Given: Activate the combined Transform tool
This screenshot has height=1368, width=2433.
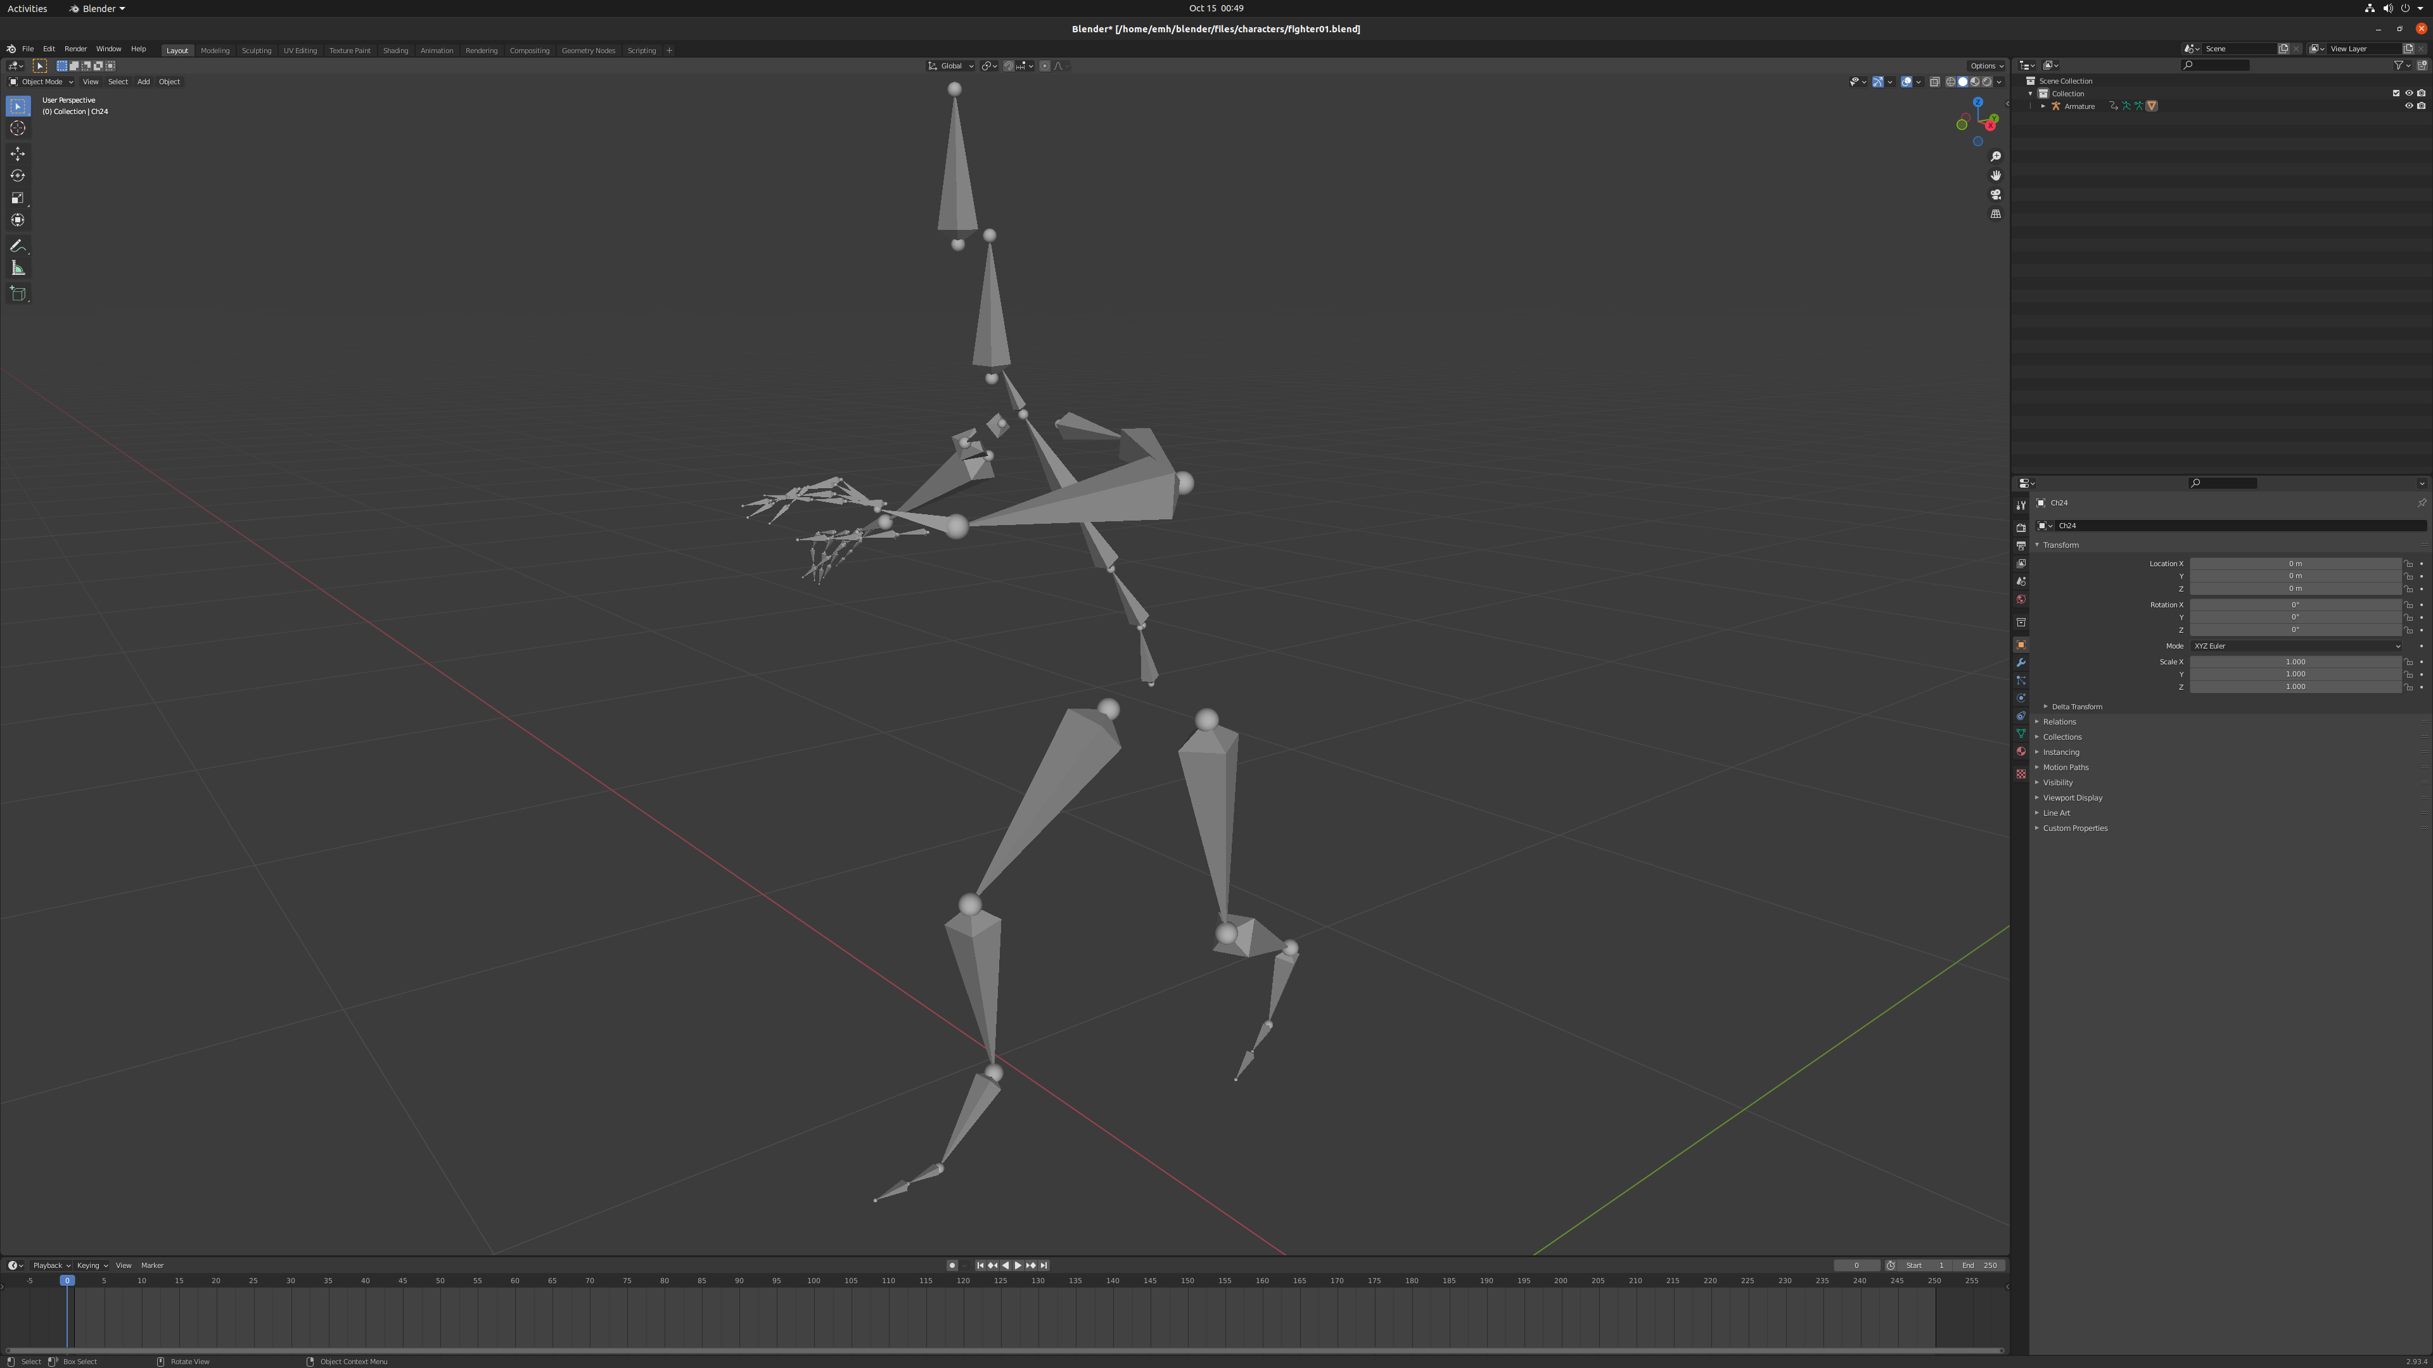Looking at the screenshot, I should [x=18, y=220].
